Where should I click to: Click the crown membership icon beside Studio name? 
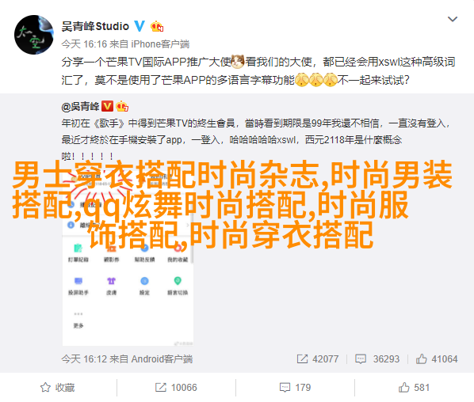[x=157, y=27]
